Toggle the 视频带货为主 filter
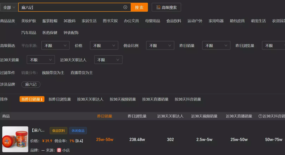Image resolution: width=285 pixels, height=155 pixels. (53, 73)
